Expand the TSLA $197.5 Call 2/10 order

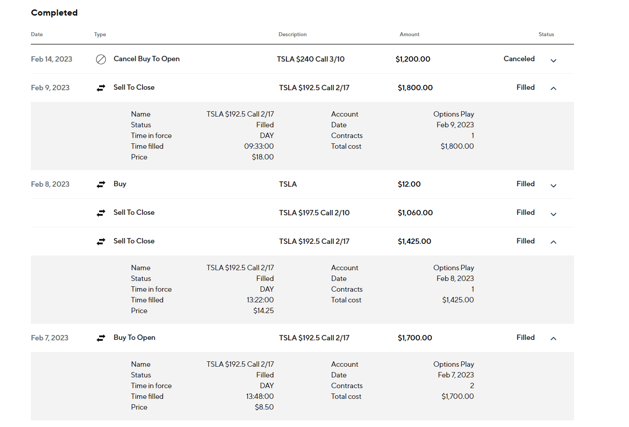coord(553,214)
